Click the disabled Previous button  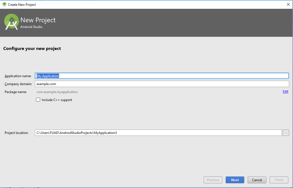pos(213,180)
